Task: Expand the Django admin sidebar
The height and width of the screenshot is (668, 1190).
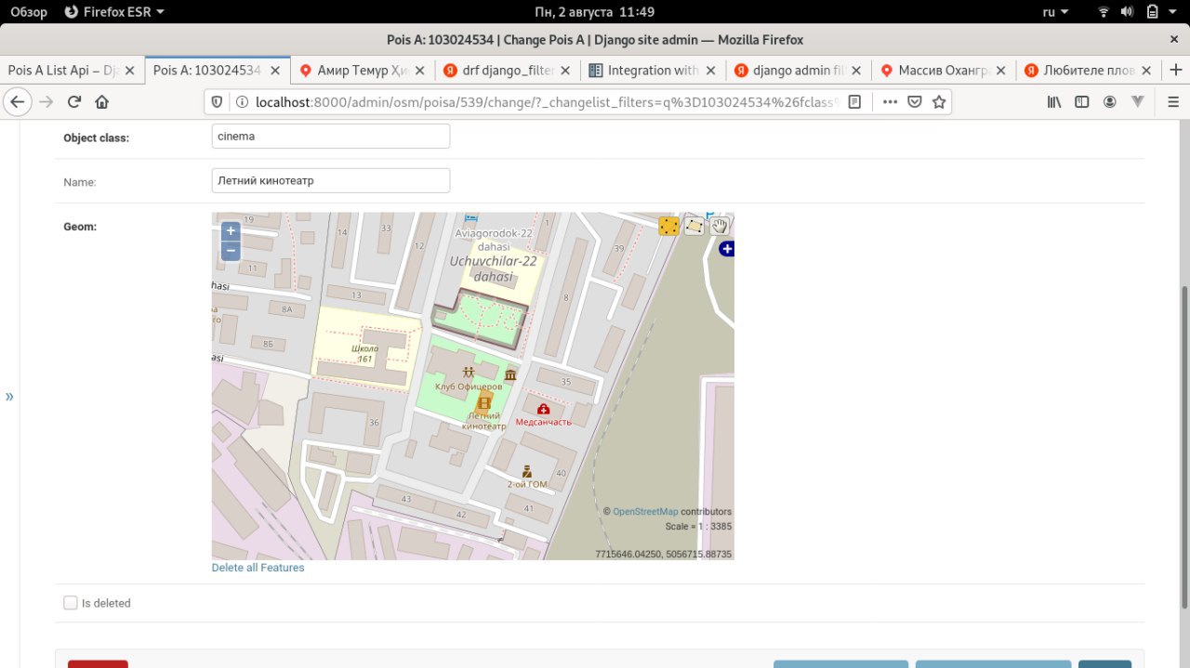Action: 9,397
